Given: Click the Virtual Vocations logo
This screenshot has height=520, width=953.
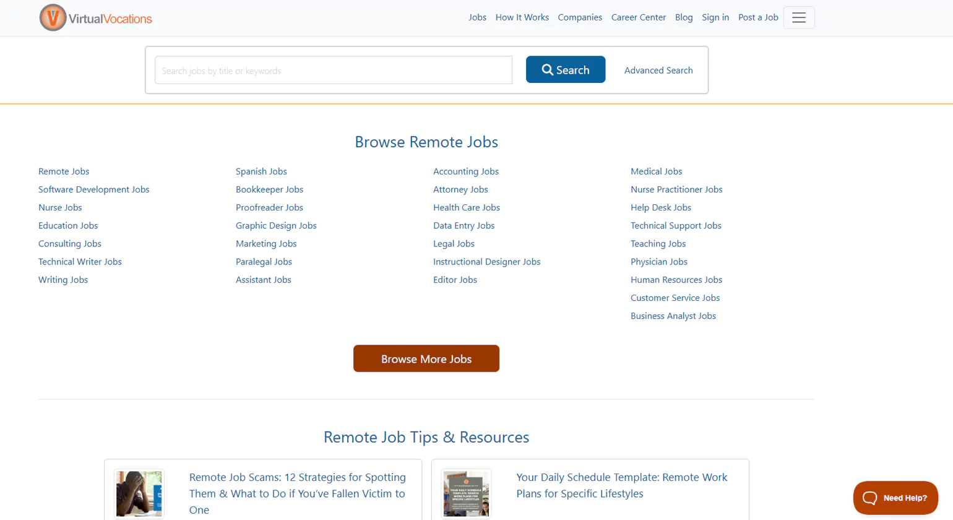Looking at the screenshot, I should (x=96, y=18).
